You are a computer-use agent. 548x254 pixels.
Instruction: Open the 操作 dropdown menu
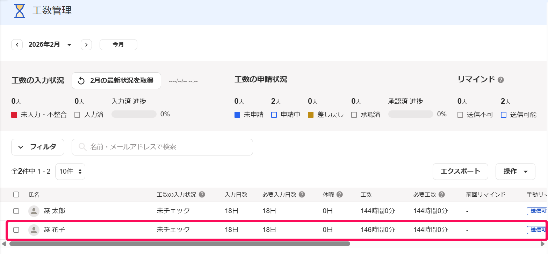pyautogui.click(x=515, y=172)
